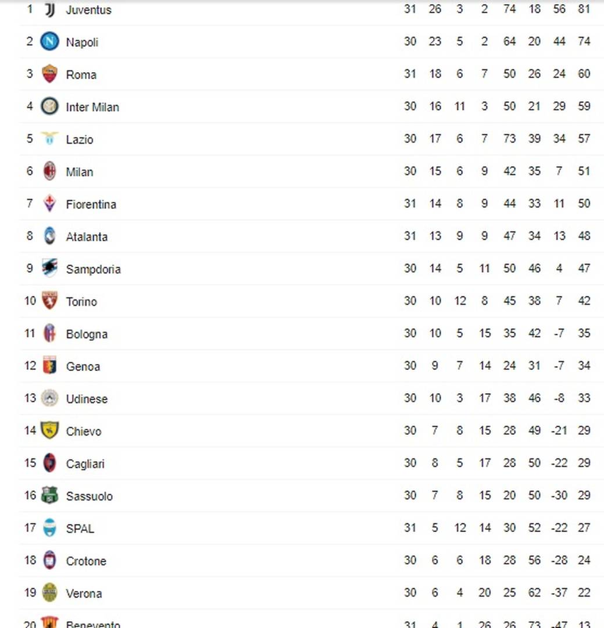Viewport: 604px width, 628px height.
Task: Open the Bologna team link
Action: 87,334
